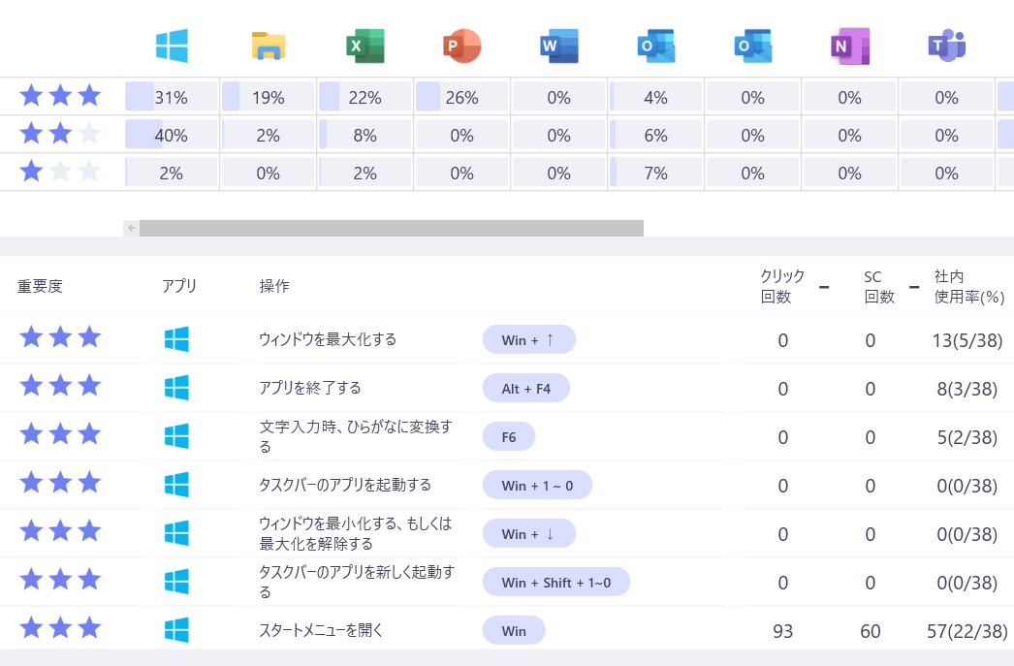Click the Windows logo column icon

coord(172,46)
